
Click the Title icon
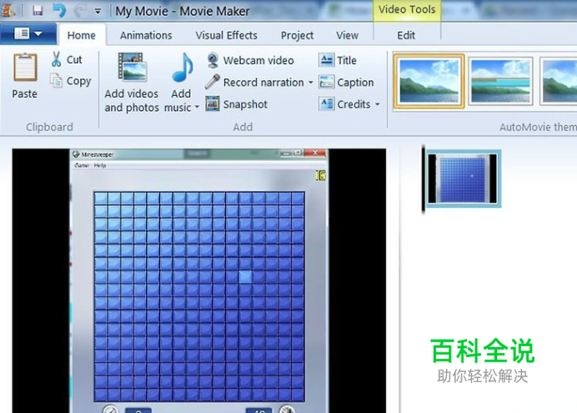click(326, 60)
